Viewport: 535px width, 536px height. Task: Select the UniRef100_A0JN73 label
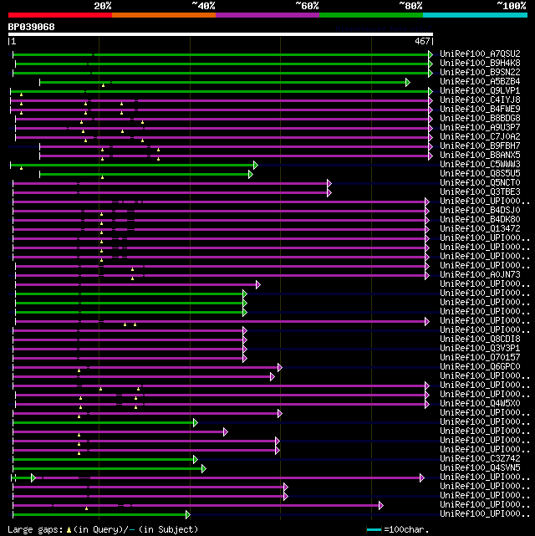pyautogui.click(x=480, y=275)
